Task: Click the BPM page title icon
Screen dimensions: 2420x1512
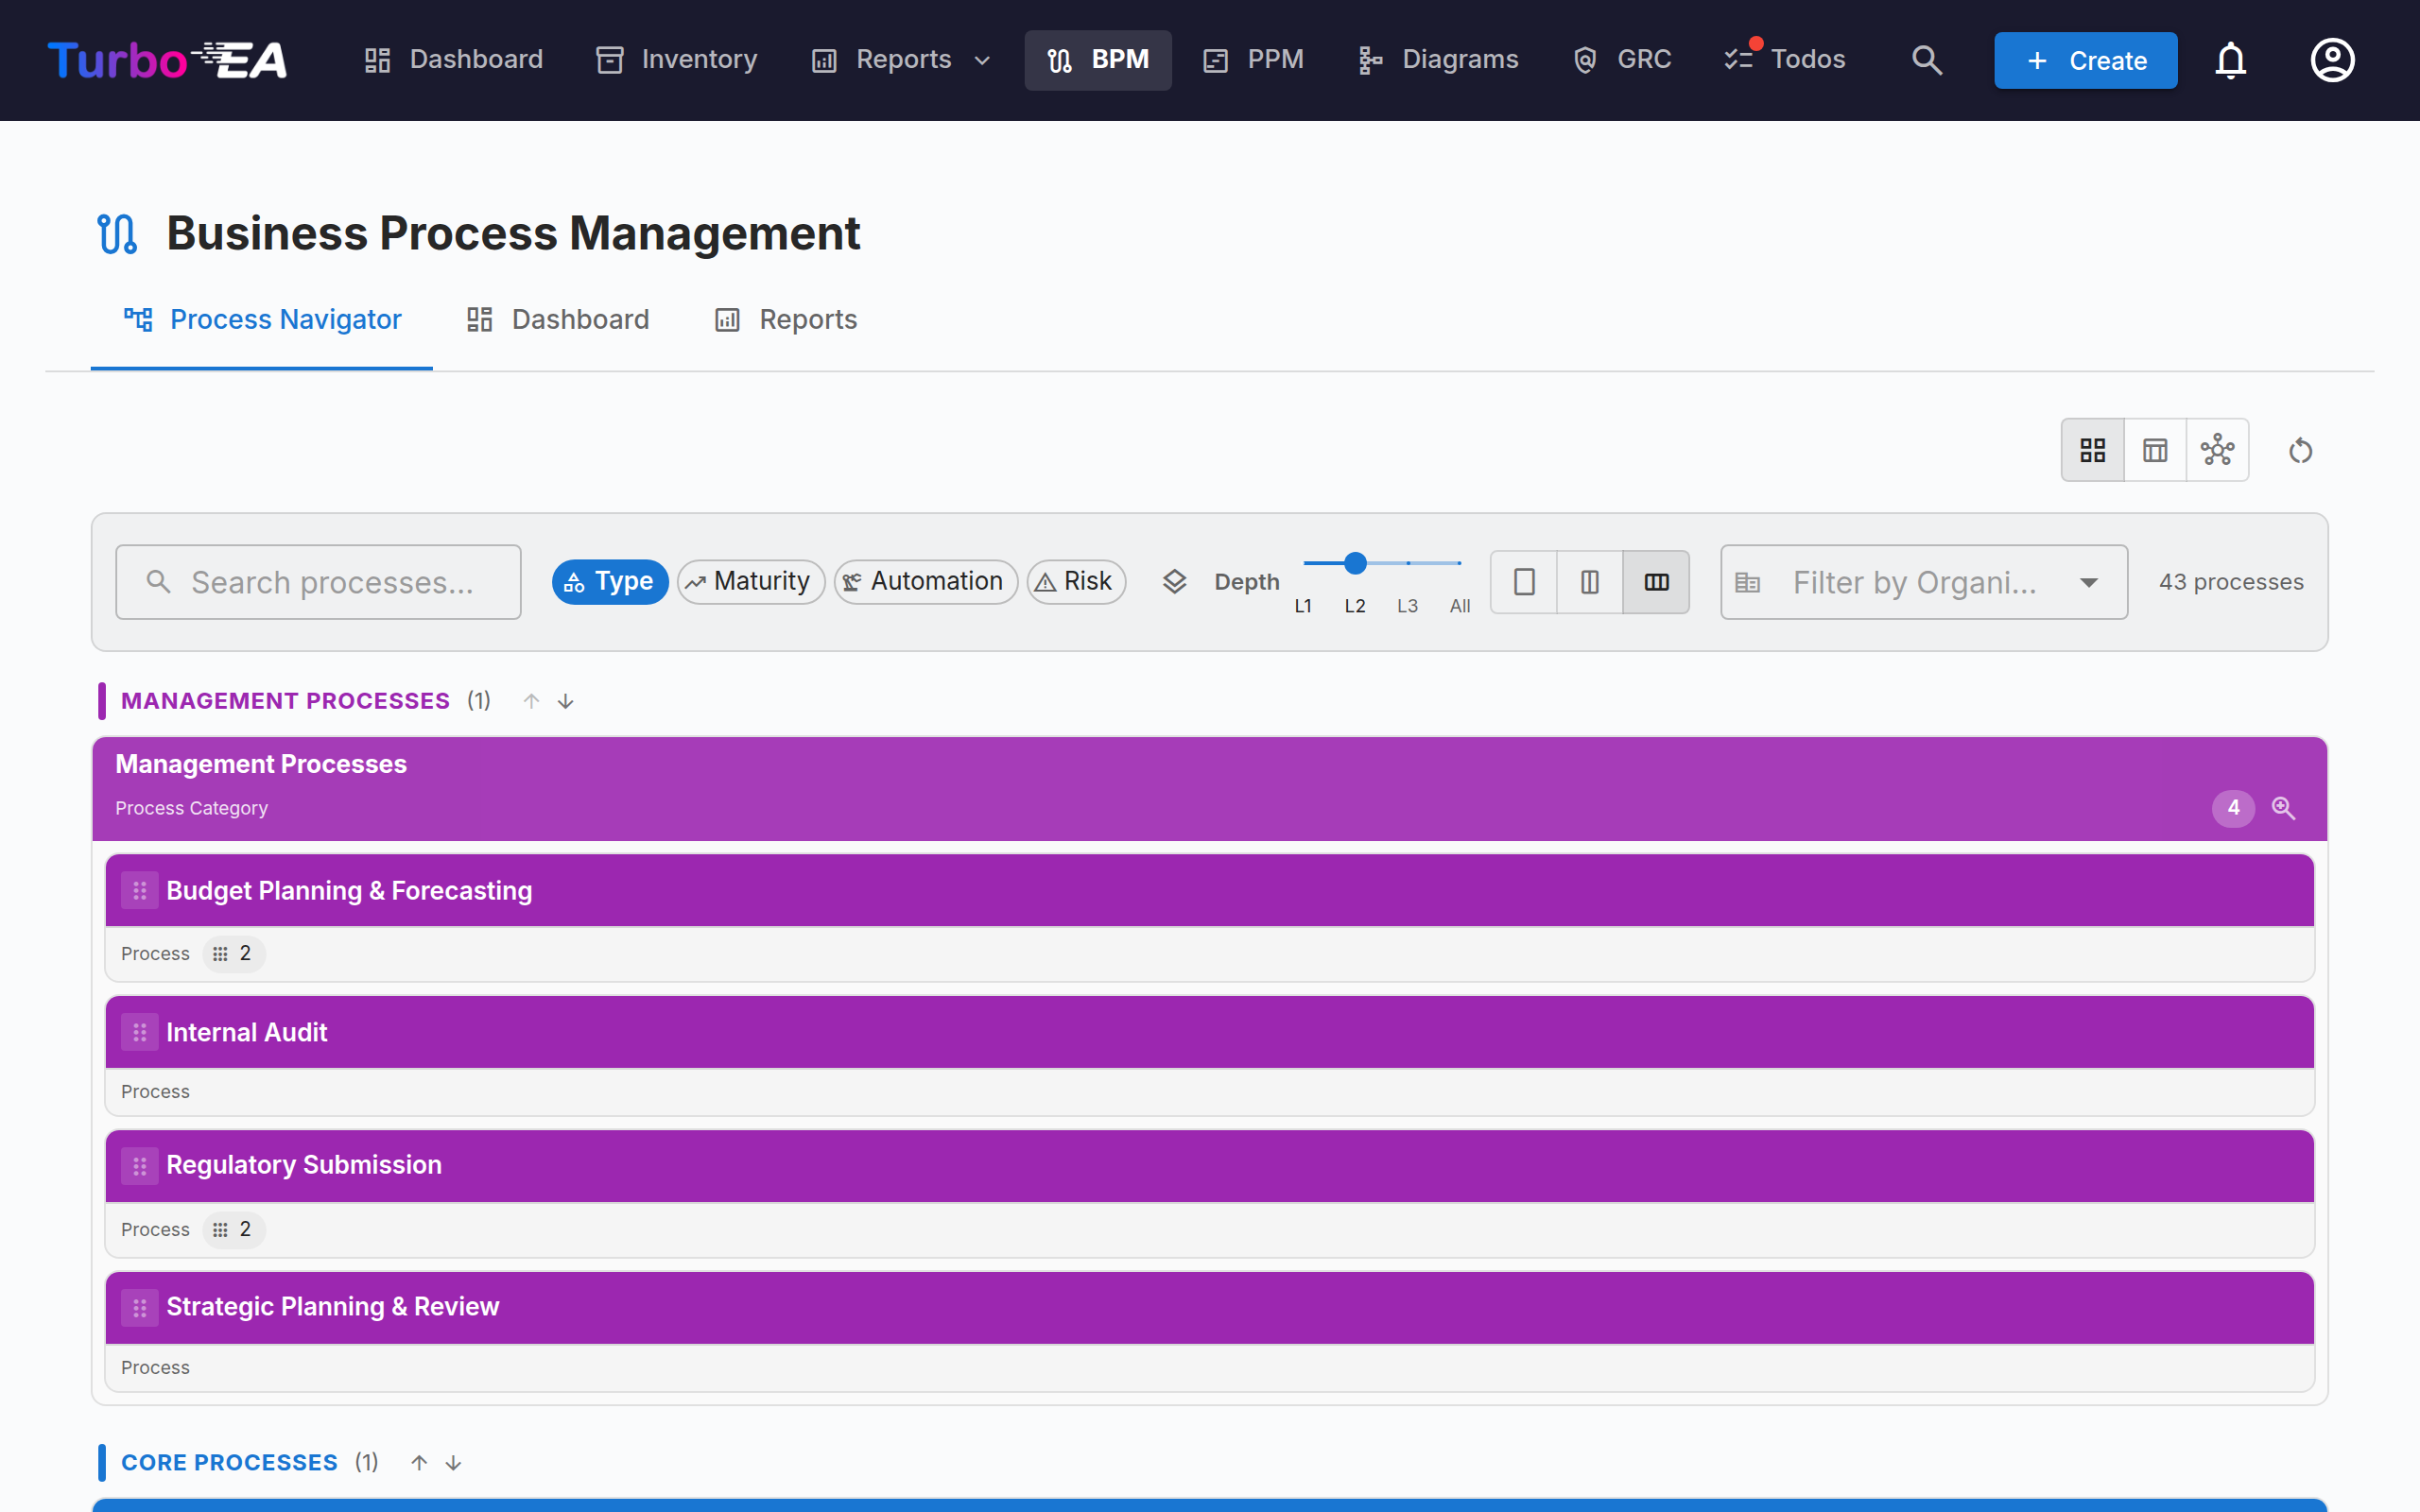Action: click(x=117, y=234)
